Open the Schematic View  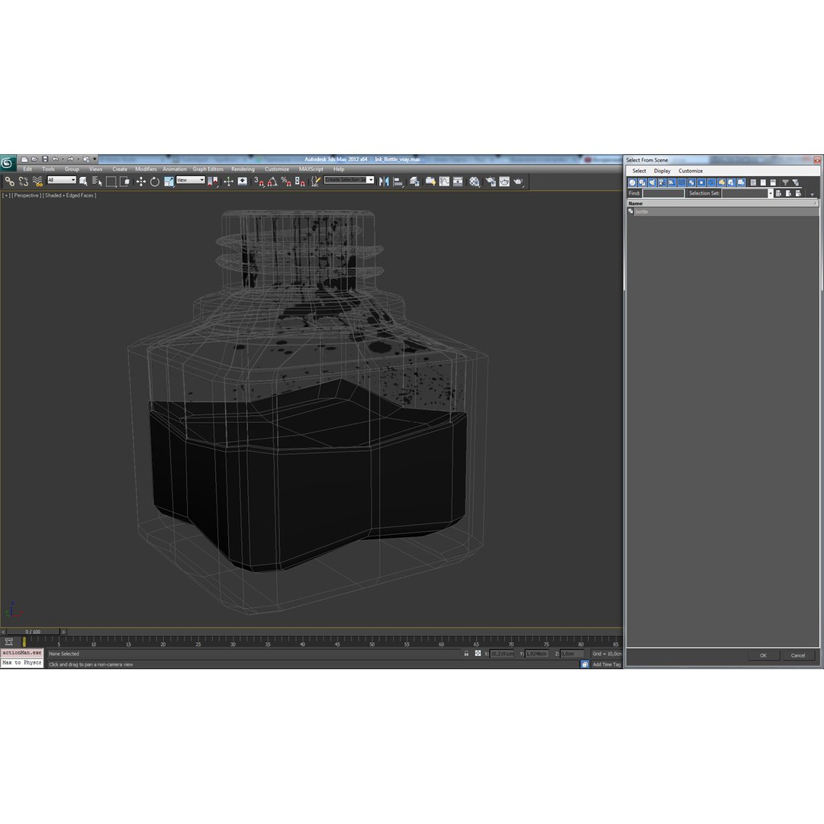(x=459, y=182)
